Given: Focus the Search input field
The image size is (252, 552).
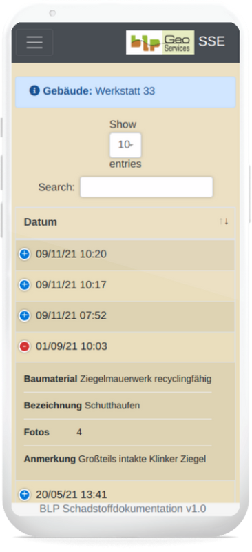Looking at the screenshot, I should point(147,187).
